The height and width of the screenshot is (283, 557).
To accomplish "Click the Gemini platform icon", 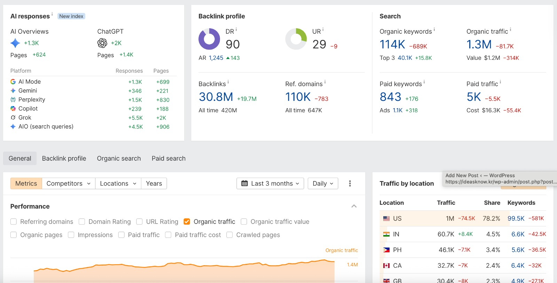I will click(x=13, y=91).
